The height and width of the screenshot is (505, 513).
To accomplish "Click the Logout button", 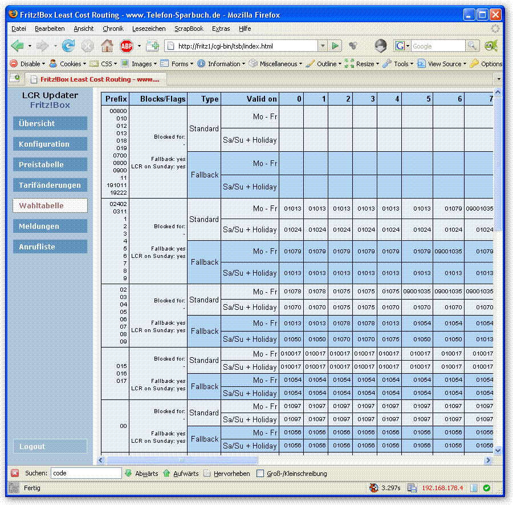I will coord(50,446).
